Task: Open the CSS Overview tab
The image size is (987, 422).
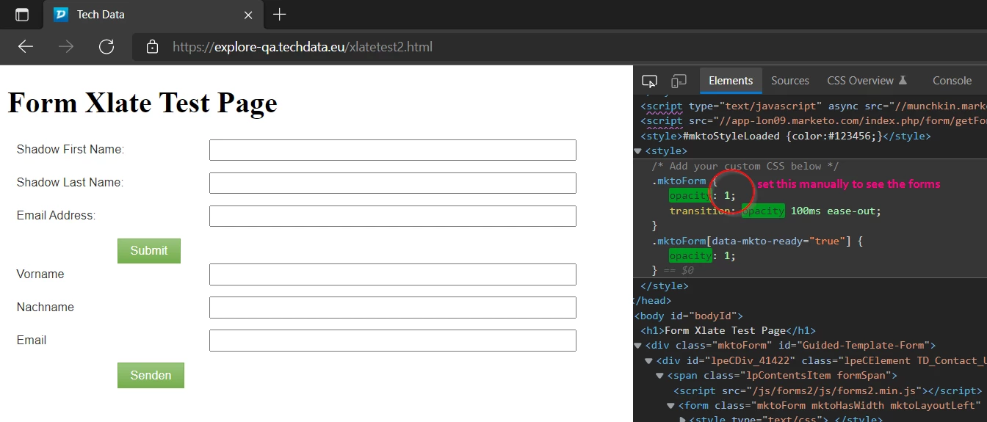Action: click(x=867, y=81)
